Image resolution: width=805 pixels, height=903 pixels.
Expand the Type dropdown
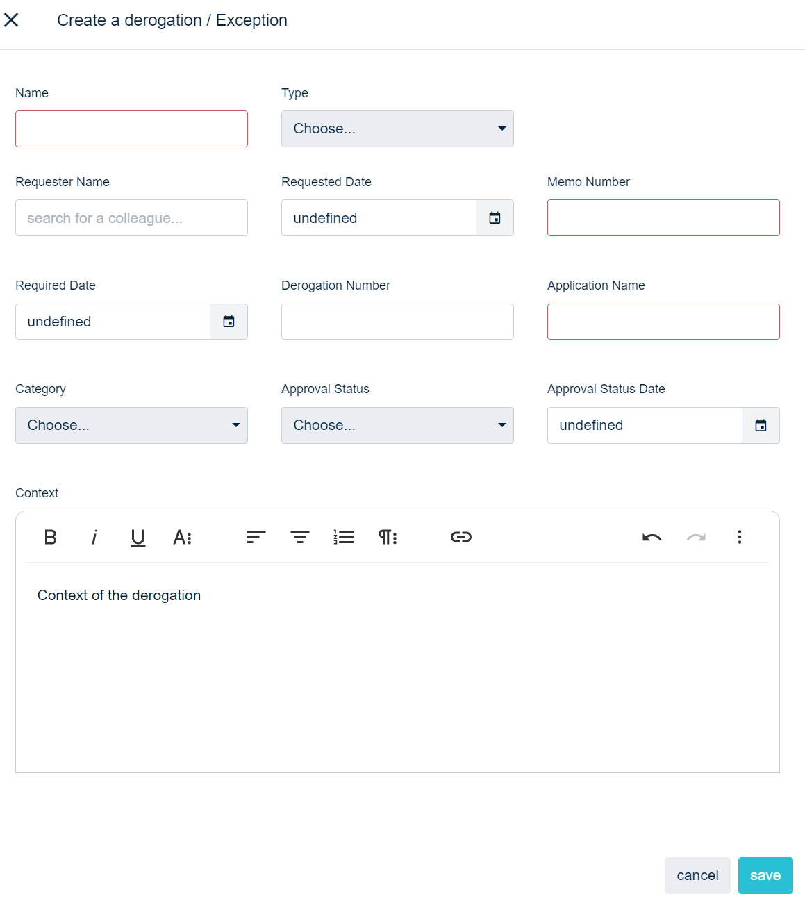pyautogui.click(x=397, y=129)
